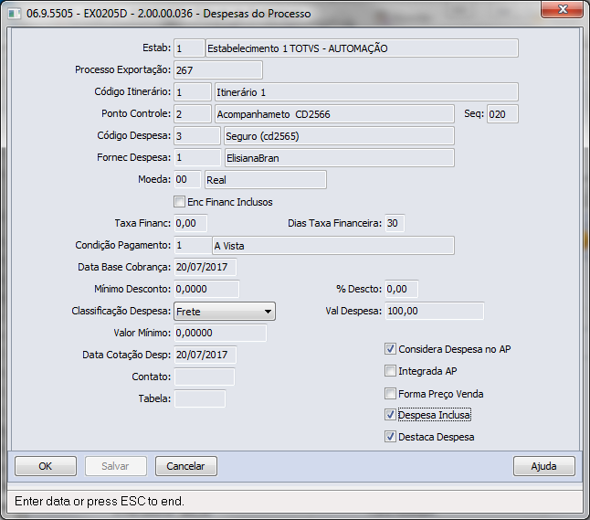This screenshot has width=590, height=520.
Task: Click Data Base Cobrança date field
Action: [x=205, y=267]
